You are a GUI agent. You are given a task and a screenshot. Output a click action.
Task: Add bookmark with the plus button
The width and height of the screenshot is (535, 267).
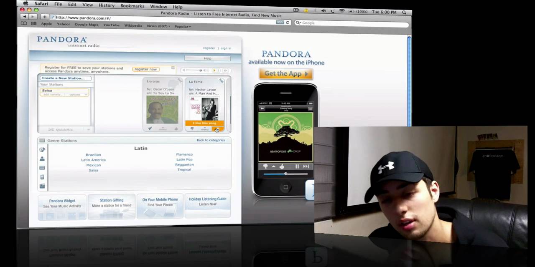[44, 17]
